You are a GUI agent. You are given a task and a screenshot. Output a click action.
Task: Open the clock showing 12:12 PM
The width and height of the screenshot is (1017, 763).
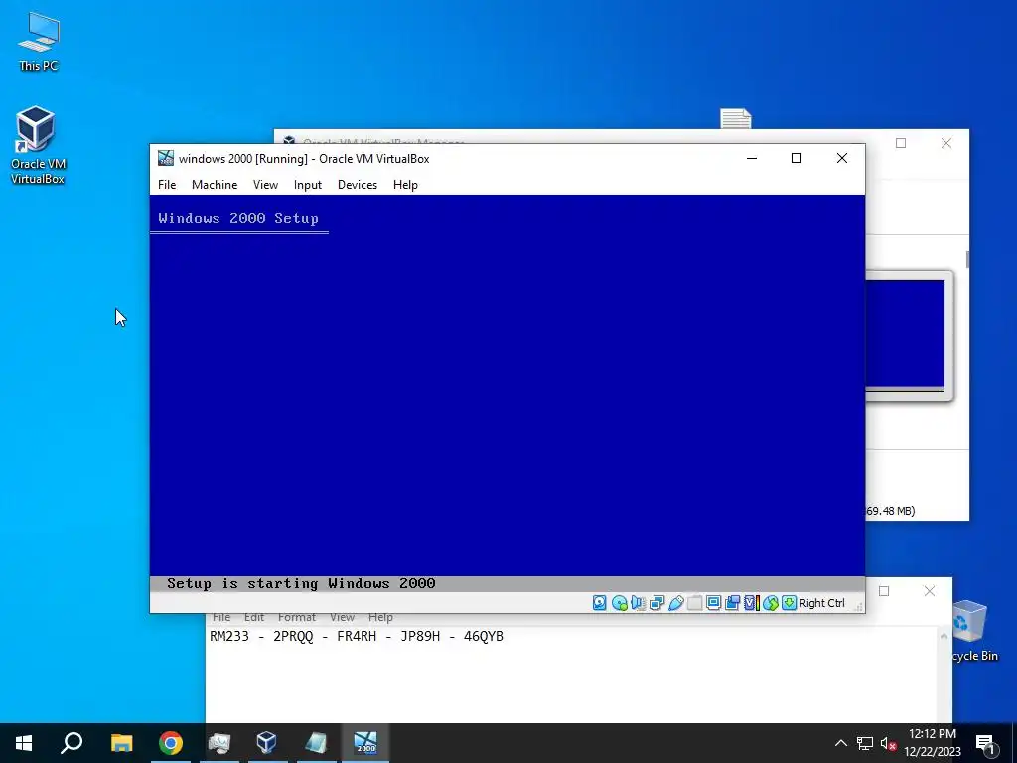pyautogui.click(x=932, y=743)
